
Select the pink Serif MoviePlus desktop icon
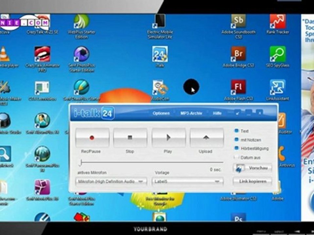42,190
